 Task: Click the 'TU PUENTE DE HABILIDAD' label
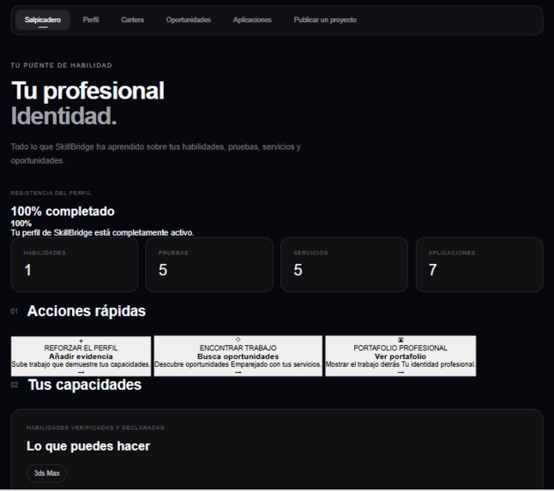click(x=61, y=65)
